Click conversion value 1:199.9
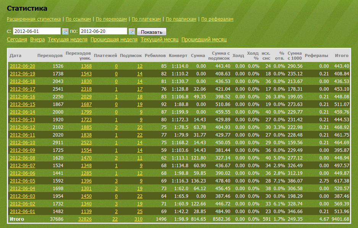Screen dimensions: 358x228 pyautogui.click(x=180, y=112)
